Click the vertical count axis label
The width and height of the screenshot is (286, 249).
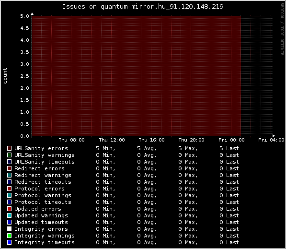(5, 76)
